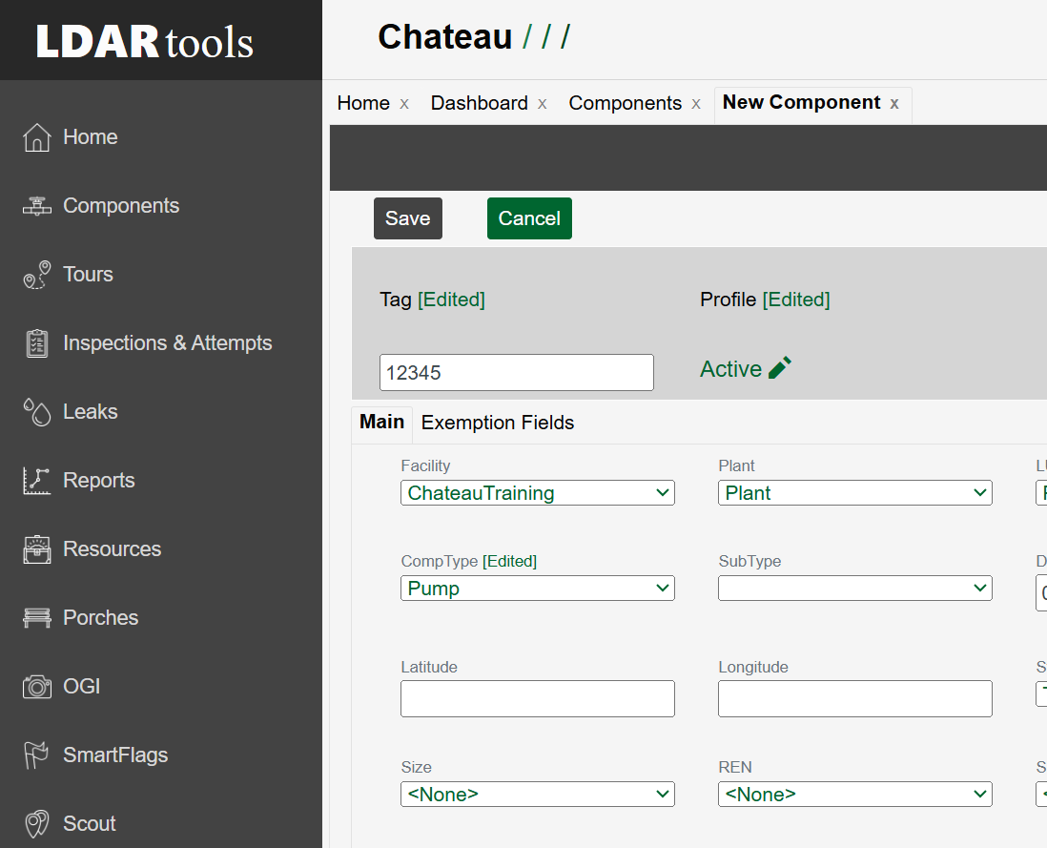The height and width of the screenshot is (848, 1047).
Task: Select the Main sub-tab
Action: [x=382, y=422]
